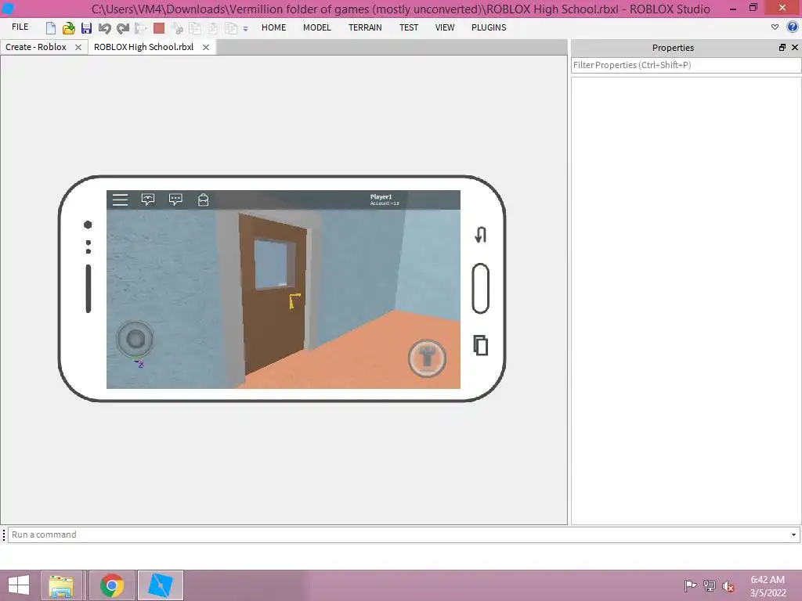This screenshot has height=601, width=802.
Task: Open Action Center flag tray icon
Action: 690,586
